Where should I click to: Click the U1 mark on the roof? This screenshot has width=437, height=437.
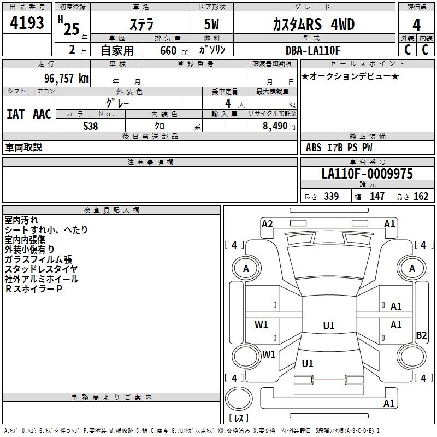coord(329,326)
